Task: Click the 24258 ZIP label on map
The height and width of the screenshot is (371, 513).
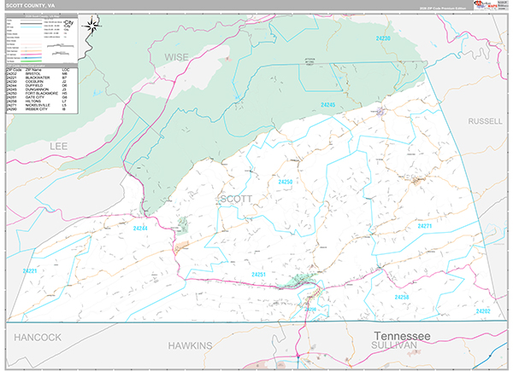Action: pos(402,297)
